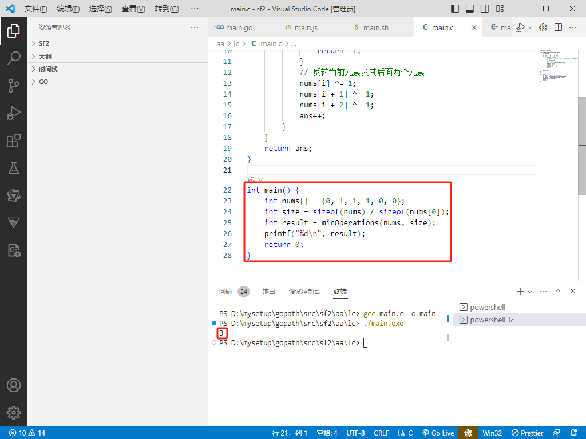The height and width of the screenshot is (439, 586).
Task: Click the run/debug play icon in editor toolbar
Action: [x=521, y=27]
